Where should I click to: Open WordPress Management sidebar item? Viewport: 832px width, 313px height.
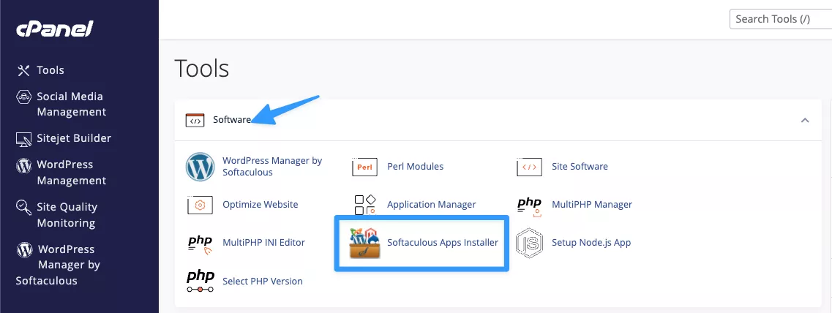[71, 173]
